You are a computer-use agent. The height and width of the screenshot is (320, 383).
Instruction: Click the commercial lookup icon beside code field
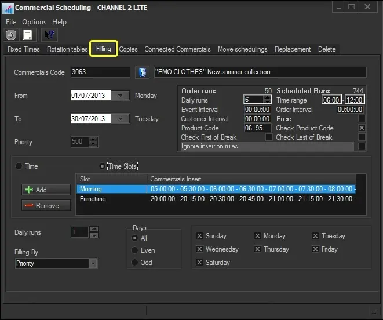[x=142, y=72]
